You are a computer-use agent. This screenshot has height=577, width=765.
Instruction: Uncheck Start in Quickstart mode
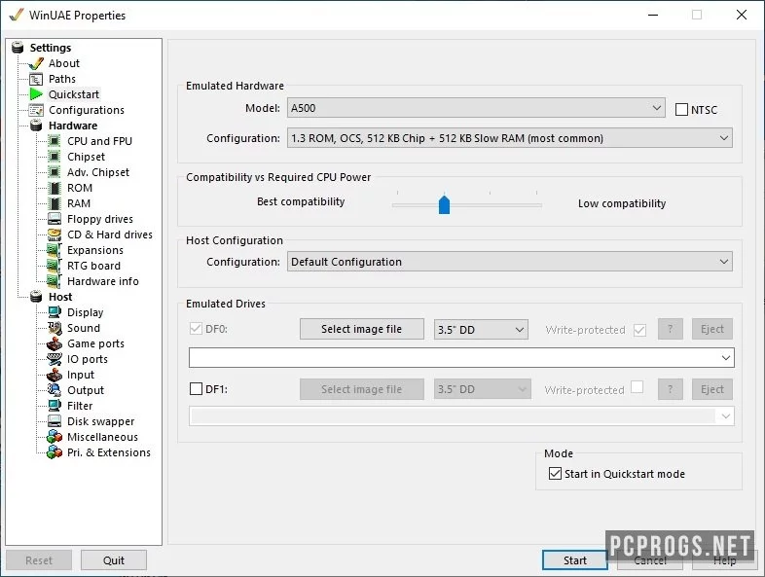[x=555, y=474]
